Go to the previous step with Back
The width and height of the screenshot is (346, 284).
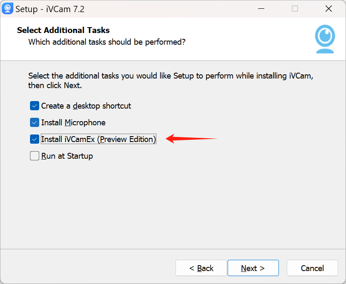[201, 268]
